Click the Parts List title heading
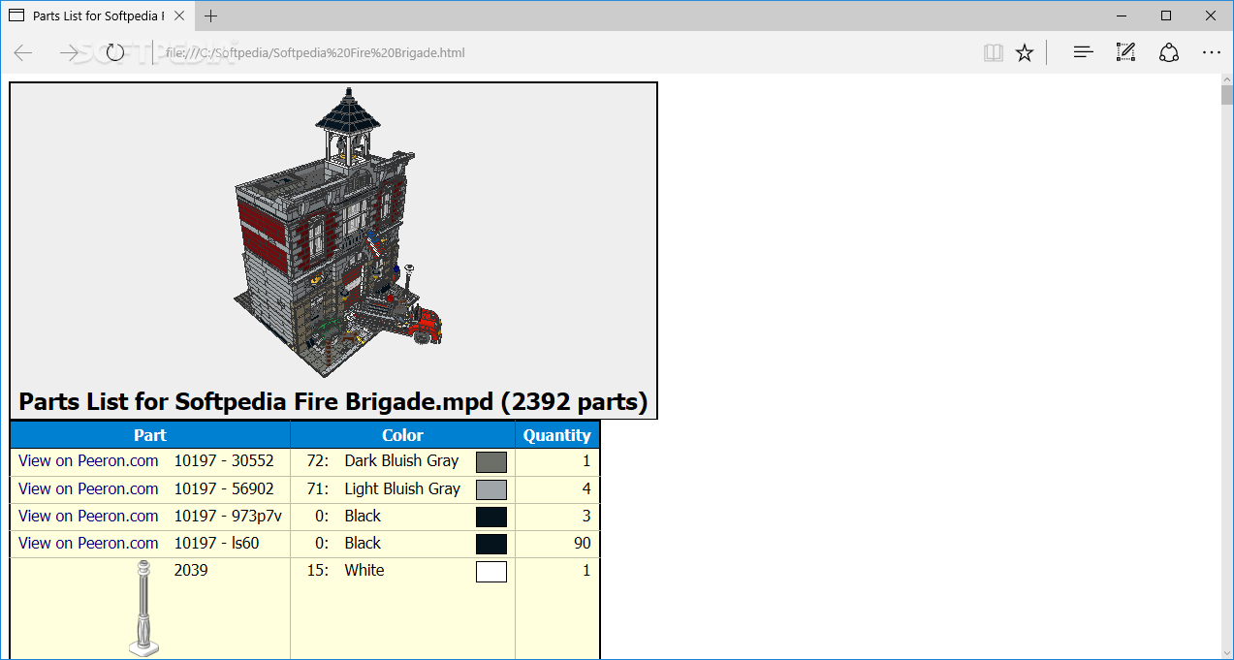Image resolution: width=1234 pixels, height=660 pixels. pyautogui.click(x=333, y=401)
